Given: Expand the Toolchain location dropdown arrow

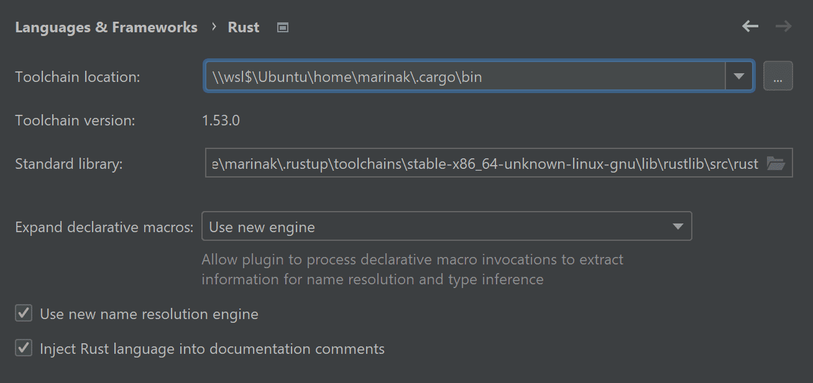Looking at the screenshot, I should point(739,76).
